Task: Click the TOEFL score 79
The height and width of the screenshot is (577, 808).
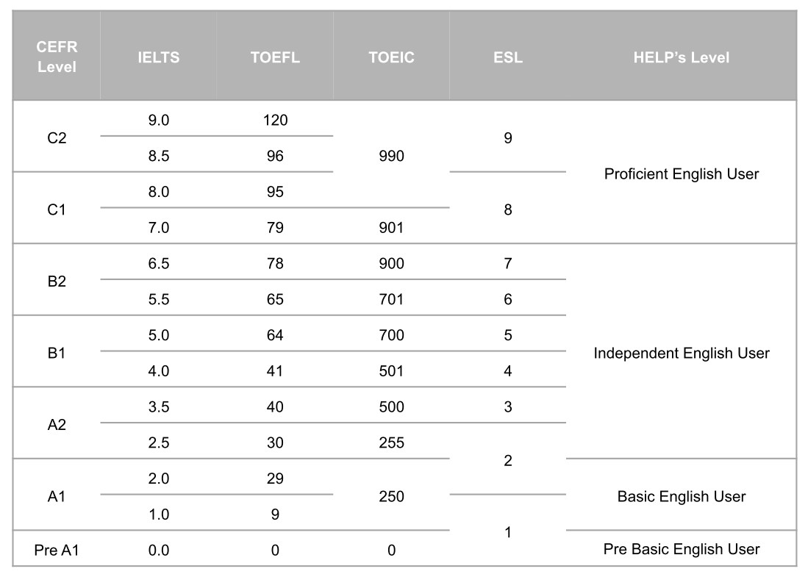Action: [275, 227]
